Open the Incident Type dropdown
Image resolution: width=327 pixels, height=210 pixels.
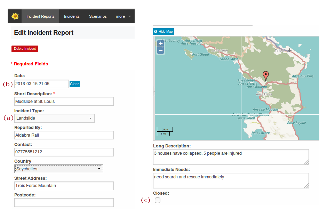pos(54,118)
